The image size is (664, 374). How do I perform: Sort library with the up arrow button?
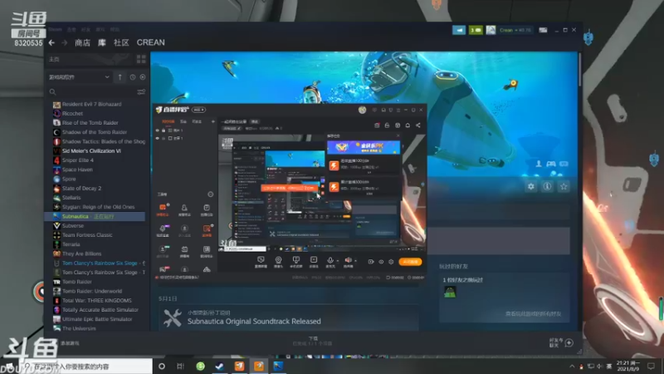(120, 77)
